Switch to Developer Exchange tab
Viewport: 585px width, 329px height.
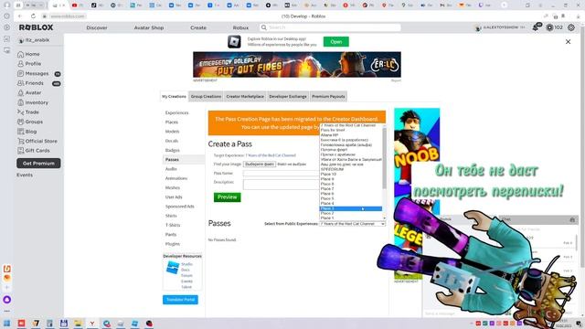[x=288, y=96]
